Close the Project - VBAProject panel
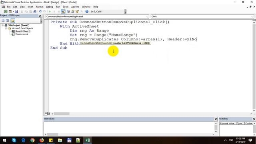 pos(40,16)
